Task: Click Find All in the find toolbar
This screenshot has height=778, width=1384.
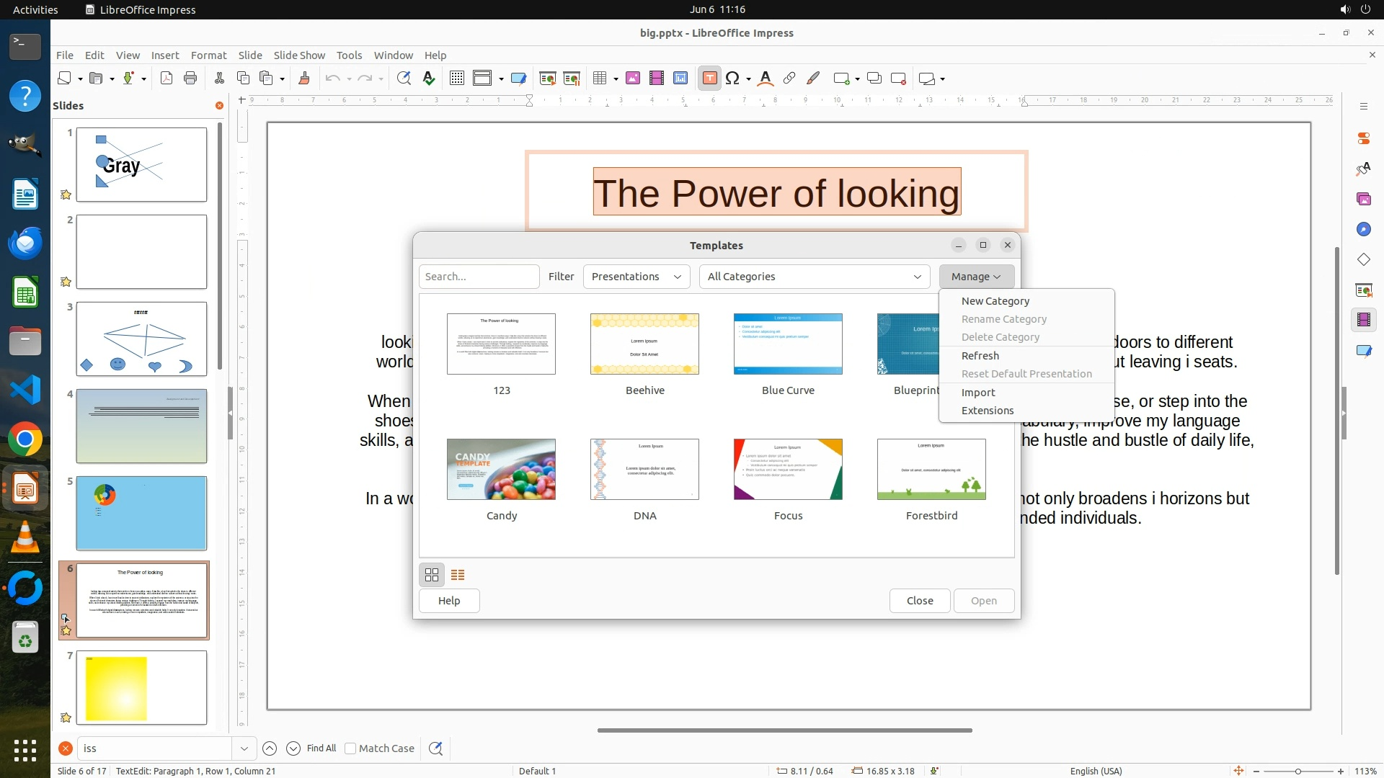Action: [x=321, y=748]
